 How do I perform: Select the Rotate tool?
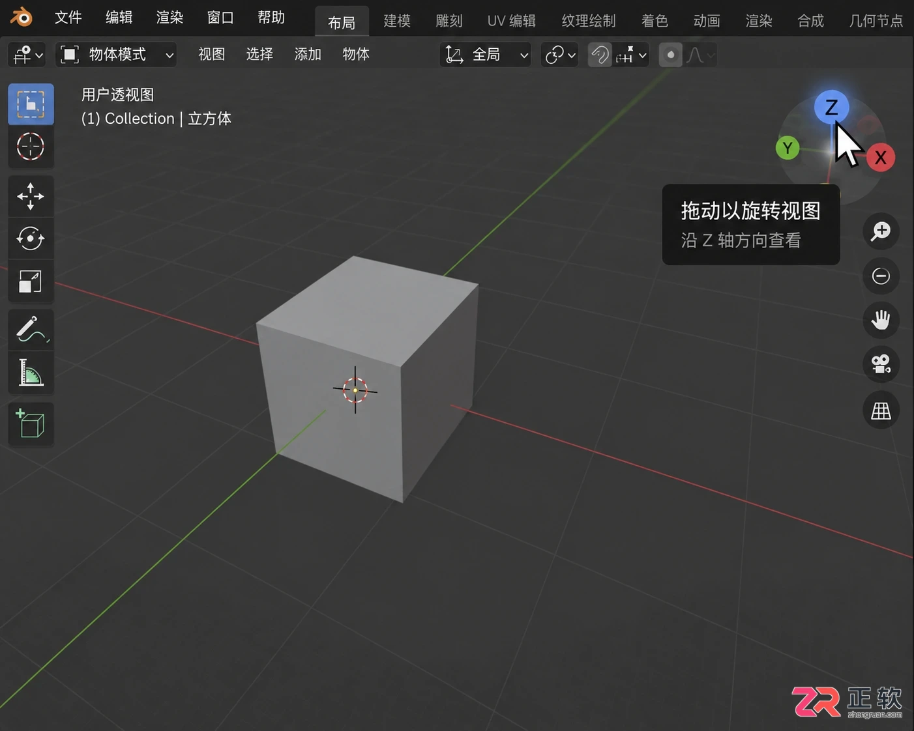pyautogui.click(x=31, y=238)
